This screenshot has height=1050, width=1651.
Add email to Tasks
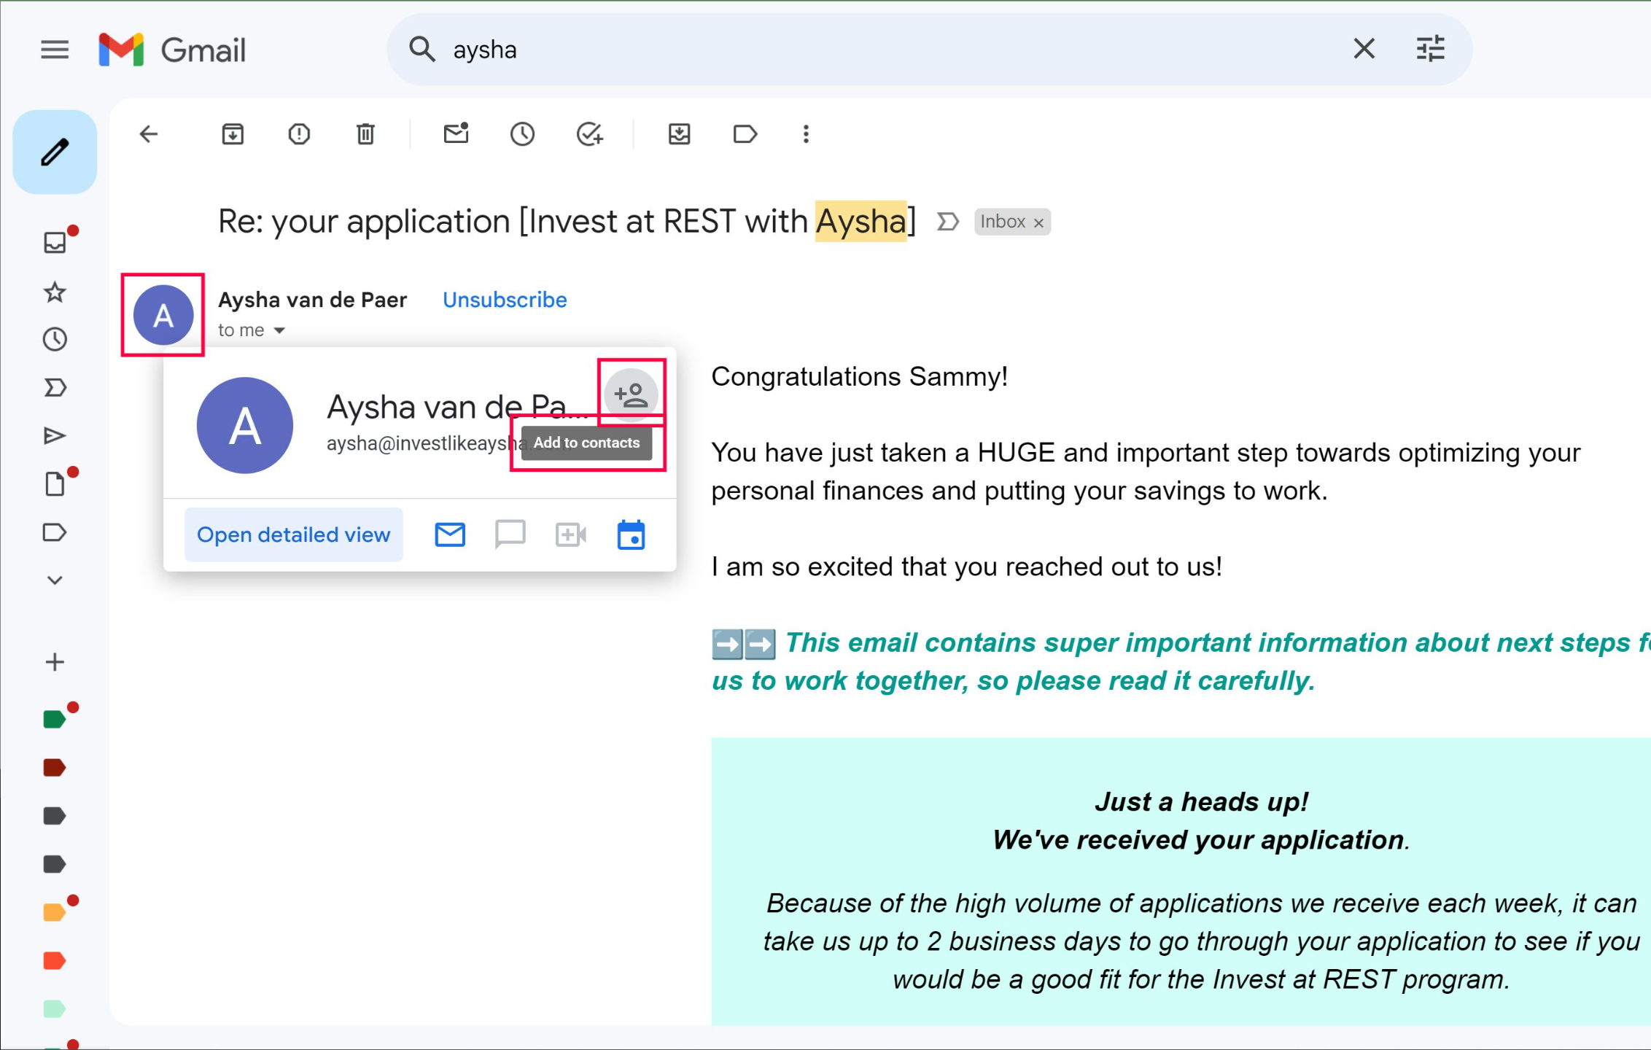(x=589, y=134)
